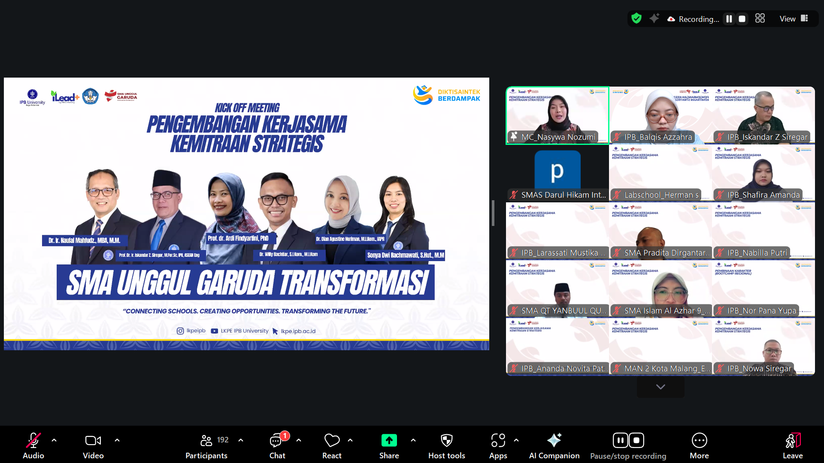The width and height of the screenshot is (824, 463).
Task: Click AI Companion sparkle in top bar
Action: click(654, 18)
